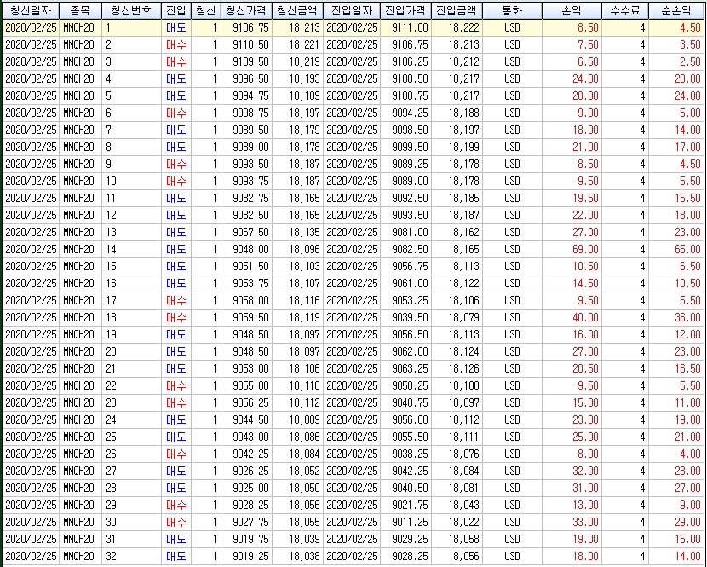Click 매도 entry type in row 31
Image resolution: width=707 pixels, height=567 pixels.
(x=175, y=539)
